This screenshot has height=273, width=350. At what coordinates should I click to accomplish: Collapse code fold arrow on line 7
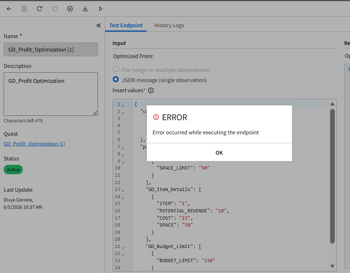[x=123, y=148]
